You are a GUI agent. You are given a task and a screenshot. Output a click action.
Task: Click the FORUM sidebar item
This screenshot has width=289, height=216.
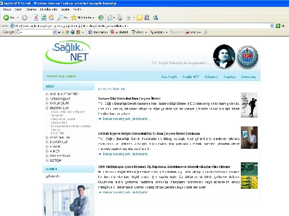pos(55,146)
